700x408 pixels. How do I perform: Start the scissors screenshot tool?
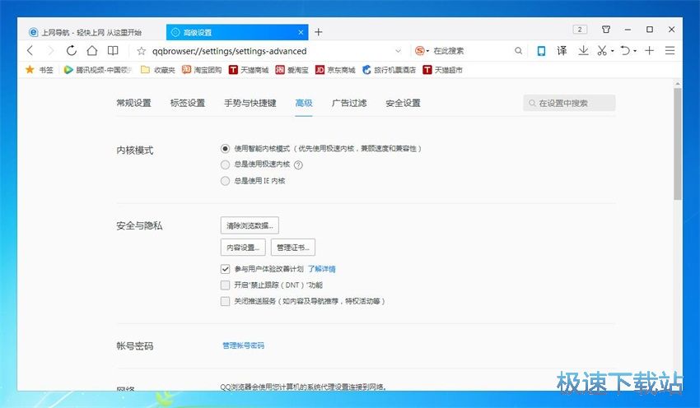tap(602, 51)
